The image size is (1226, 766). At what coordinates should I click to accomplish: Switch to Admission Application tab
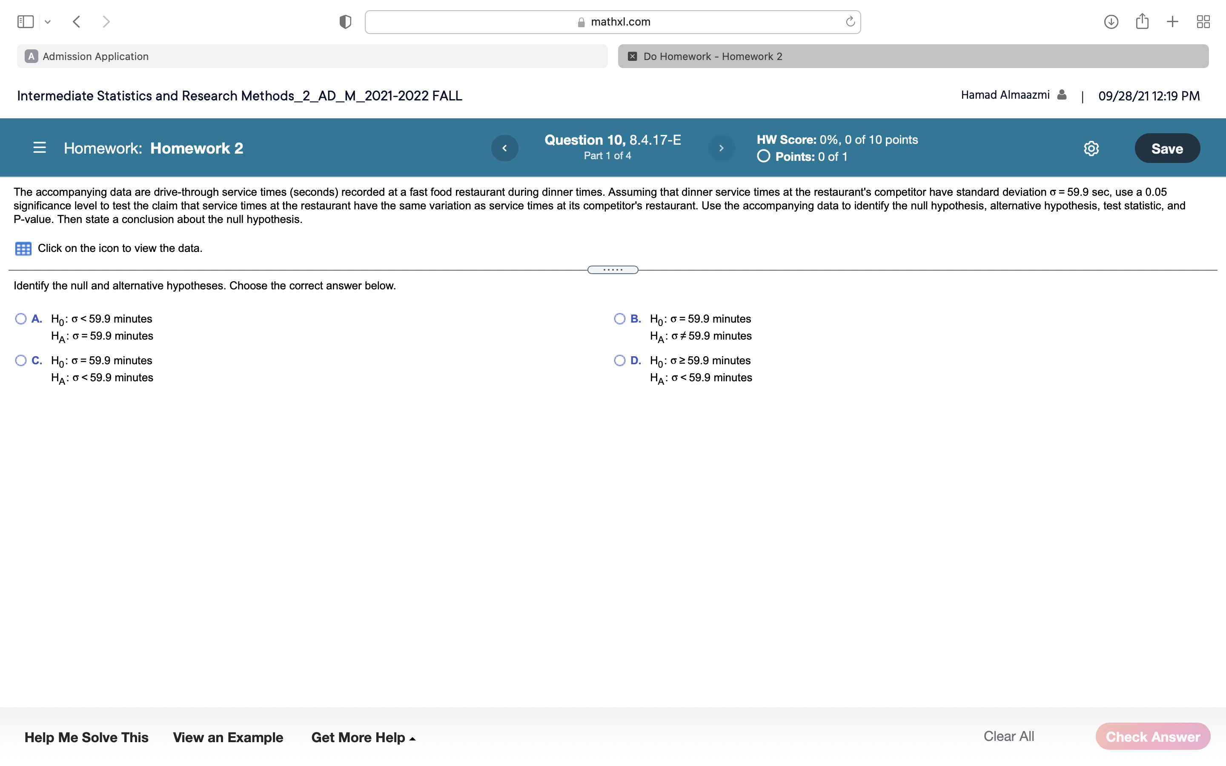tap(312, 56)
